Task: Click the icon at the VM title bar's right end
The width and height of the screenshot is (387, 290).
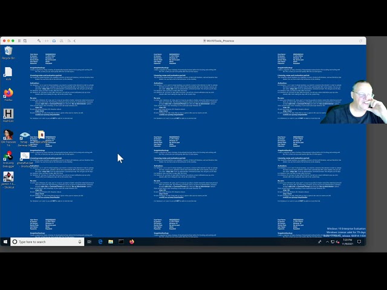Action: click(360, 40)
